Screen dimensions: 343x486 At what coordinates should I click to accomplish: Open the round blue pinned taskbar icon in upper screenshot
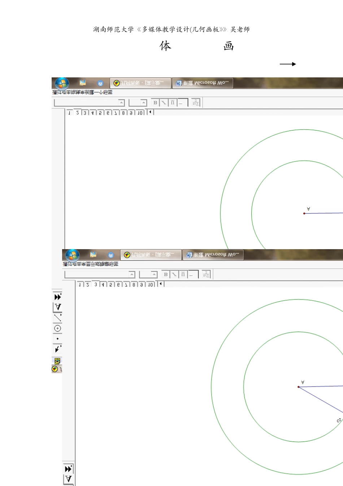coord(100,83)
